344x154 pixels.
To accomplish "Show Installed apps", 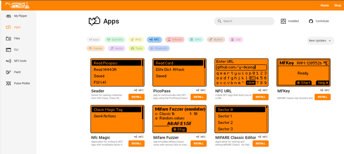I will [290, 21].
